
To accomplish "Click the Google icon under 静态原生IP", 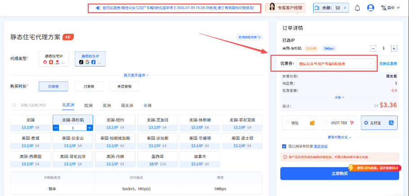I will click(87, 62).
